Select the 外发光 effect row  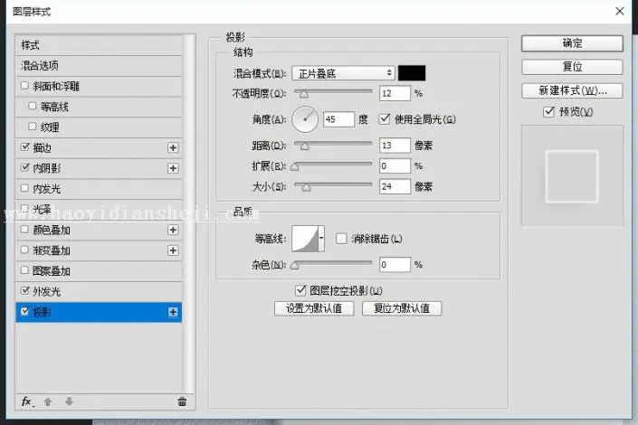[x=99, y=291]
